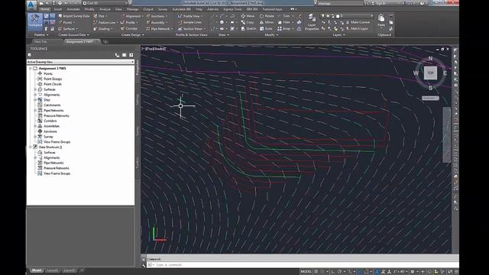Switch to the Insert ribbon tab
Image resolution: width=489 pixels, height=275 pixels.
pyautogui.click(x=58, y=9)
